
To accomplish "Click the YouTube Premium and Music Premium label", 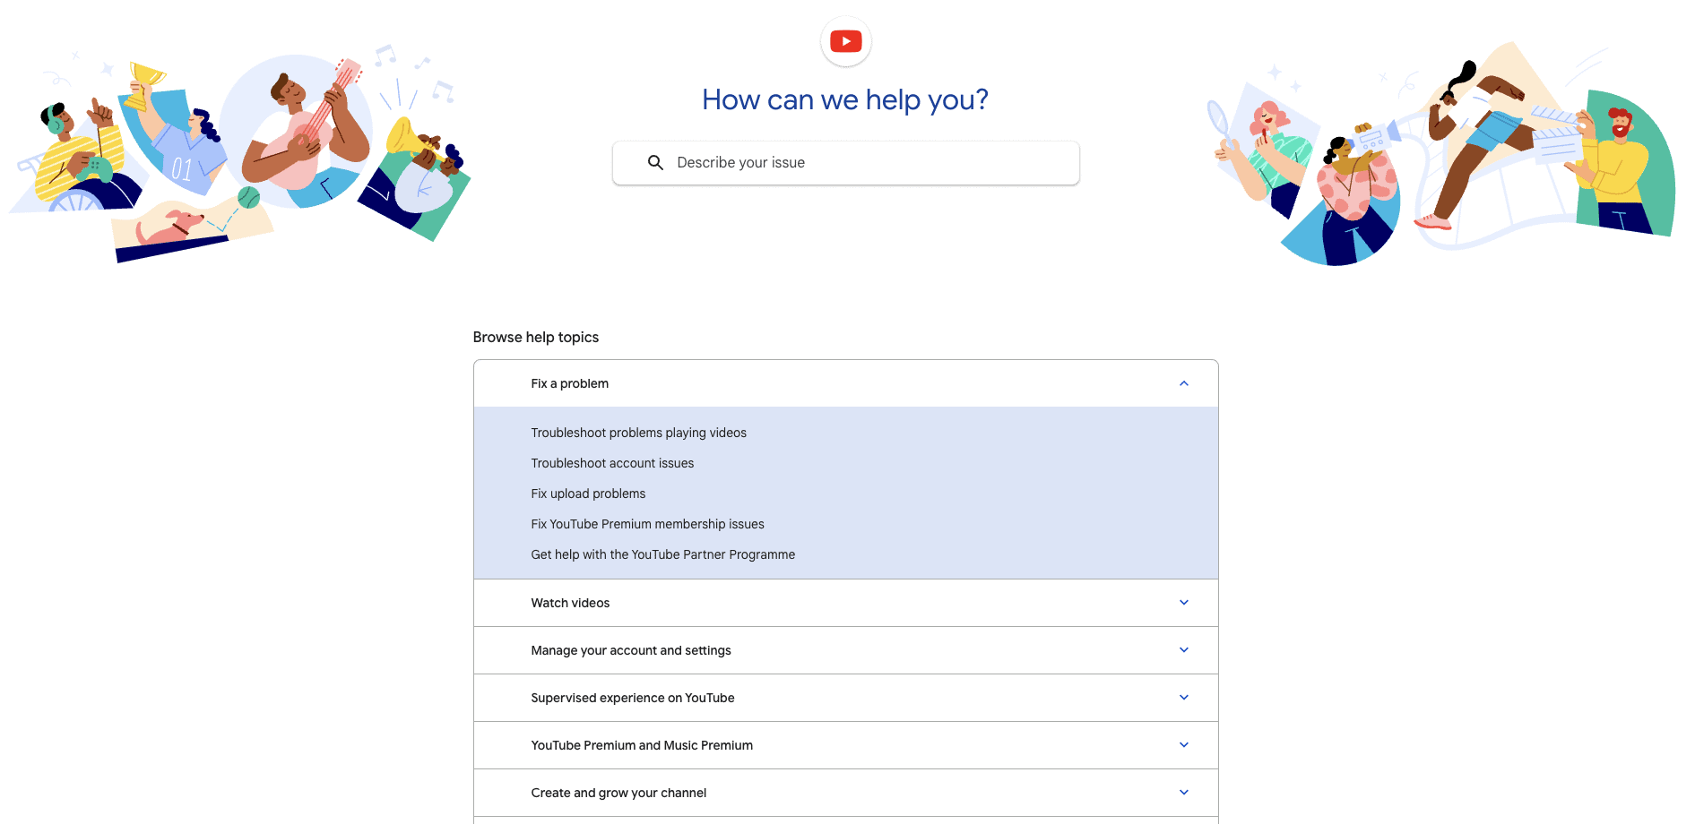I will (641, 744).
